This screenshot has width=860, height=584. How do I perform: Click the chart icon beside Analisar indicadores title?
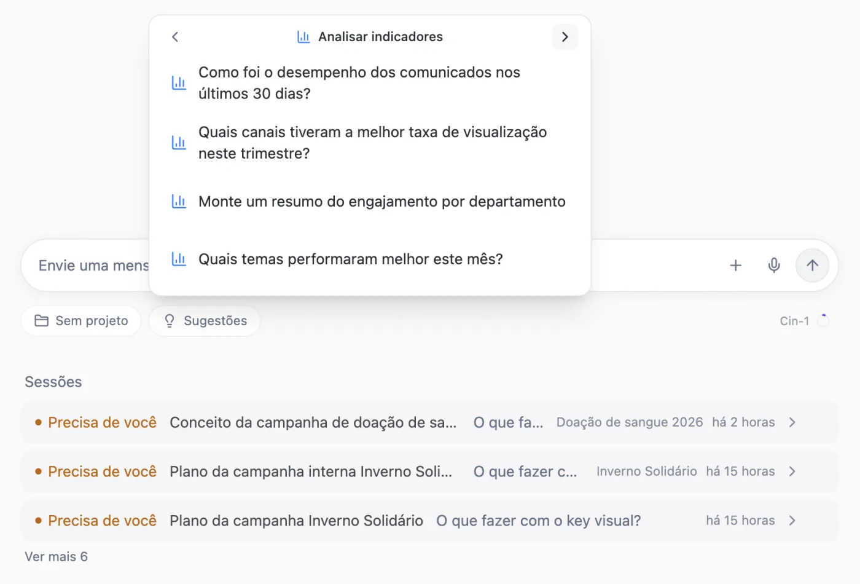tap(303, 37)
